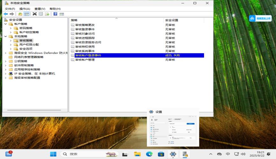Open Help via the blue question-mark icon
The image size is (276, 159).
(x=55, y=14)
